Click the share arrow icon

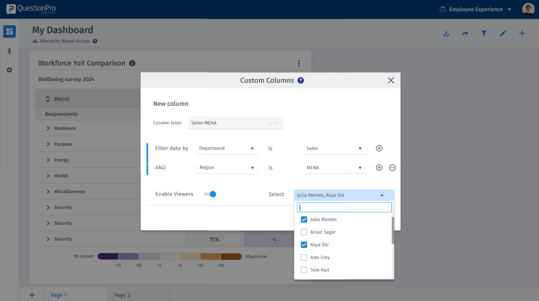point(465,34)
